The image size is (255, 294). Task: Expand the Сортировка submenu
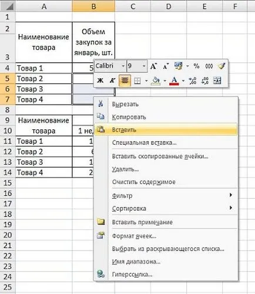166,208
